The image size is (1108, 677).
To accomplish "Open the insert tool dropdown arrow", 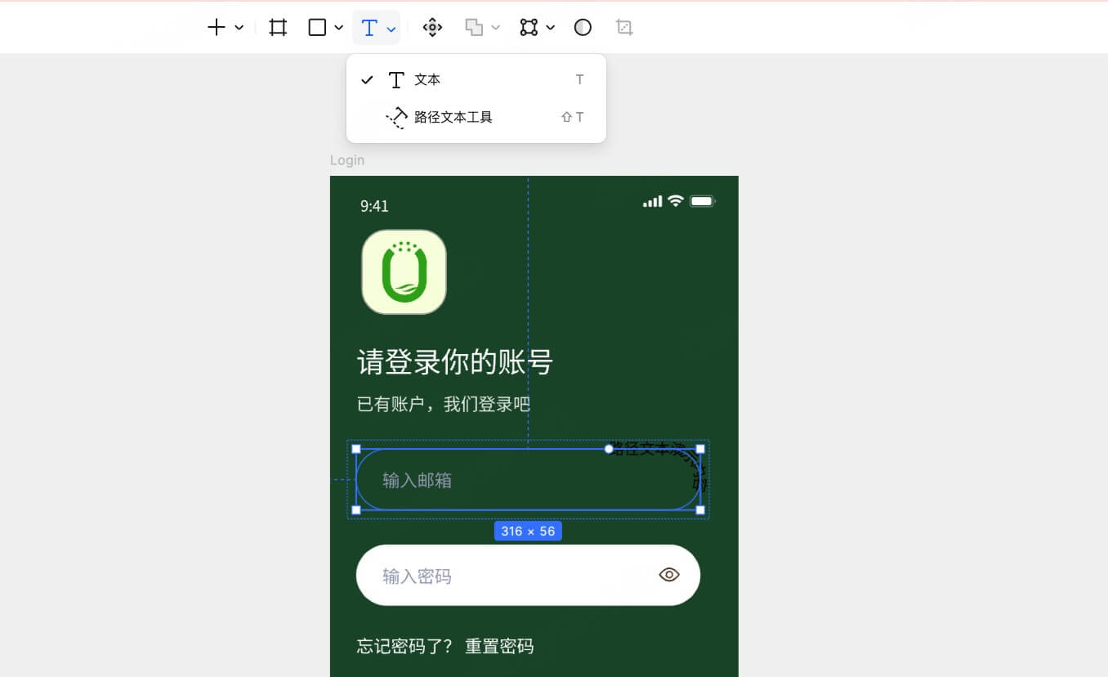I will click(x=239, y=28).
